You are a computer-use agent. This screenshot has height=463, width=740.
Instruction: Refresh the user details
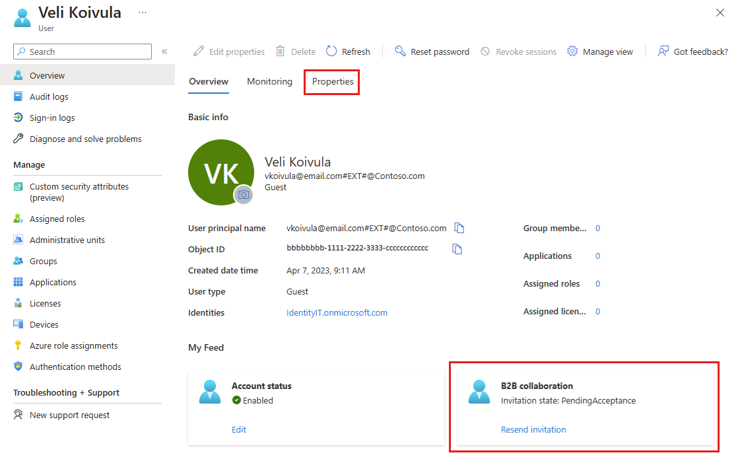(348, 51)
